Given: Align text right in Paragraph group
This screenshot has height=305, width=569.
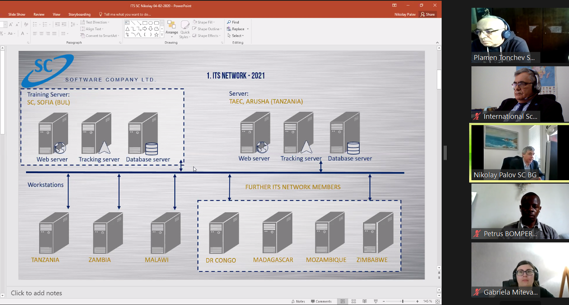Looking at the screenshot, I should point(48,34).
